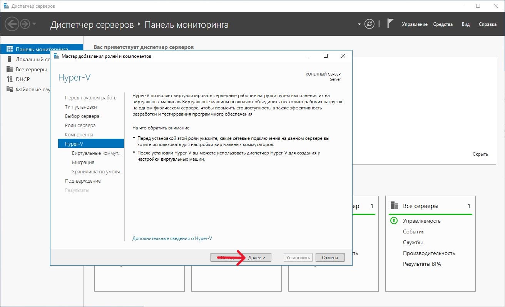Expand dropdown arrow beside refresh icon
505x307 pixels.
[359, 24]
